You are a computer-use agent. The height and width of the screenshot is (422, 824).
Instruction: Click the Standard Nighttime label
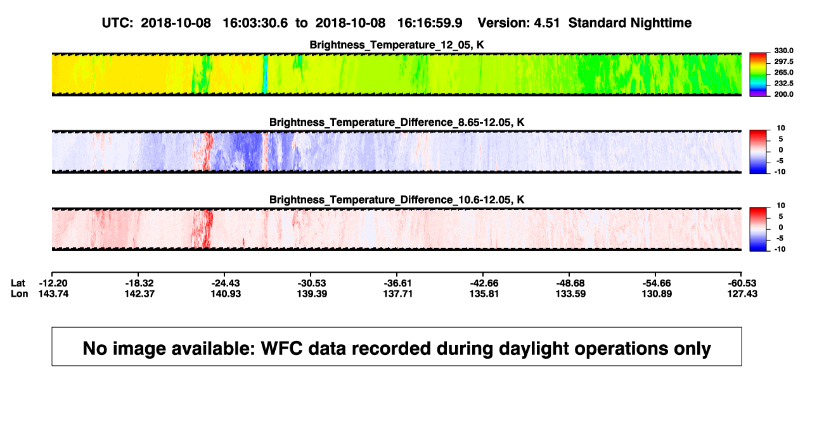click(630, 23)
